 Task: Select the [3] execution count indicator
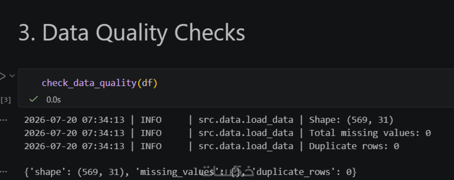point(6,100)
